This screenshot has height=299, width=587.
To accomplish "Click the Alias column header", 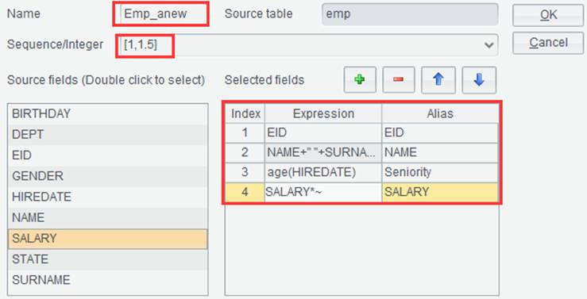I will tap(440, 113).
